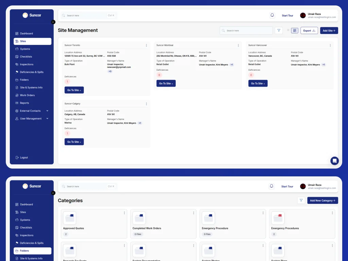This screenshot has width=348, height=261.
Task: Click deficiencies count badge on Suncor-Toronto
Action: coord(67,82)
